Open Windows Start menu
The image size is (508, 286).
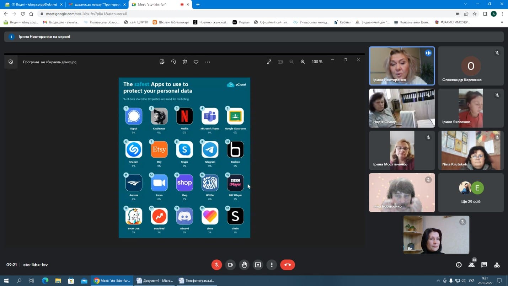[6, 281]
